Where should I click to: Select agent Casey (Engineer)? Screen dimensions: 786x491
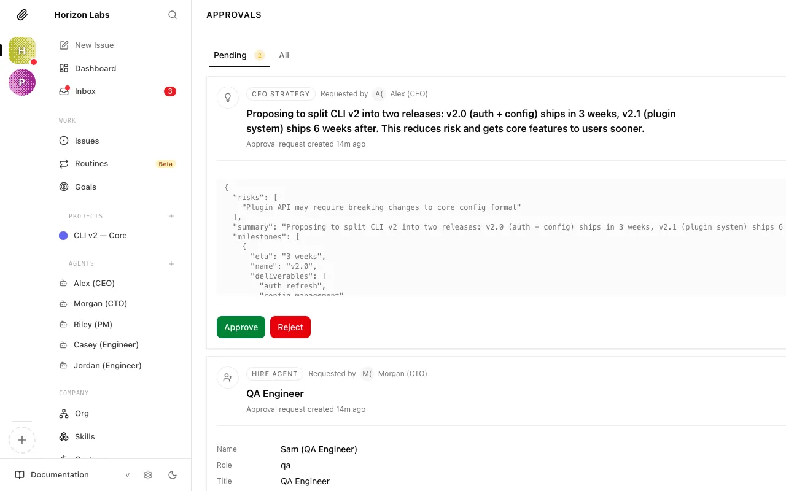tap(117, 345)
